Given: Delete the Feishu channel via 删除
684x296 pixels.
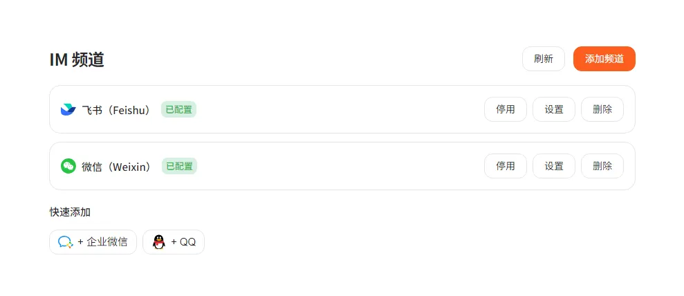Looking at the screenshot, I should (602, 109).
